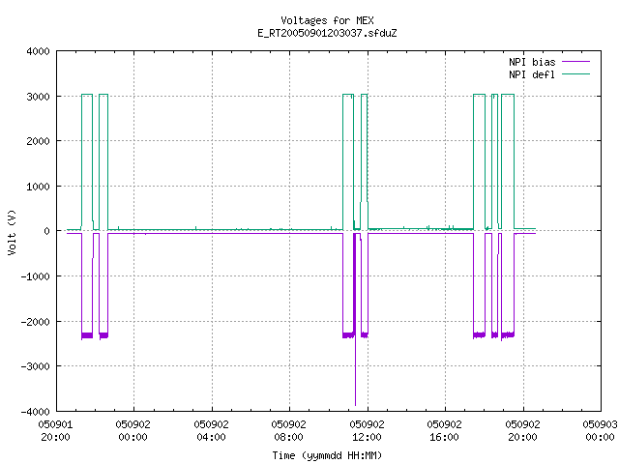The image size is (619, 464).
Task: Click the y-axis tick value -2000
Action: tap(36, 322)
